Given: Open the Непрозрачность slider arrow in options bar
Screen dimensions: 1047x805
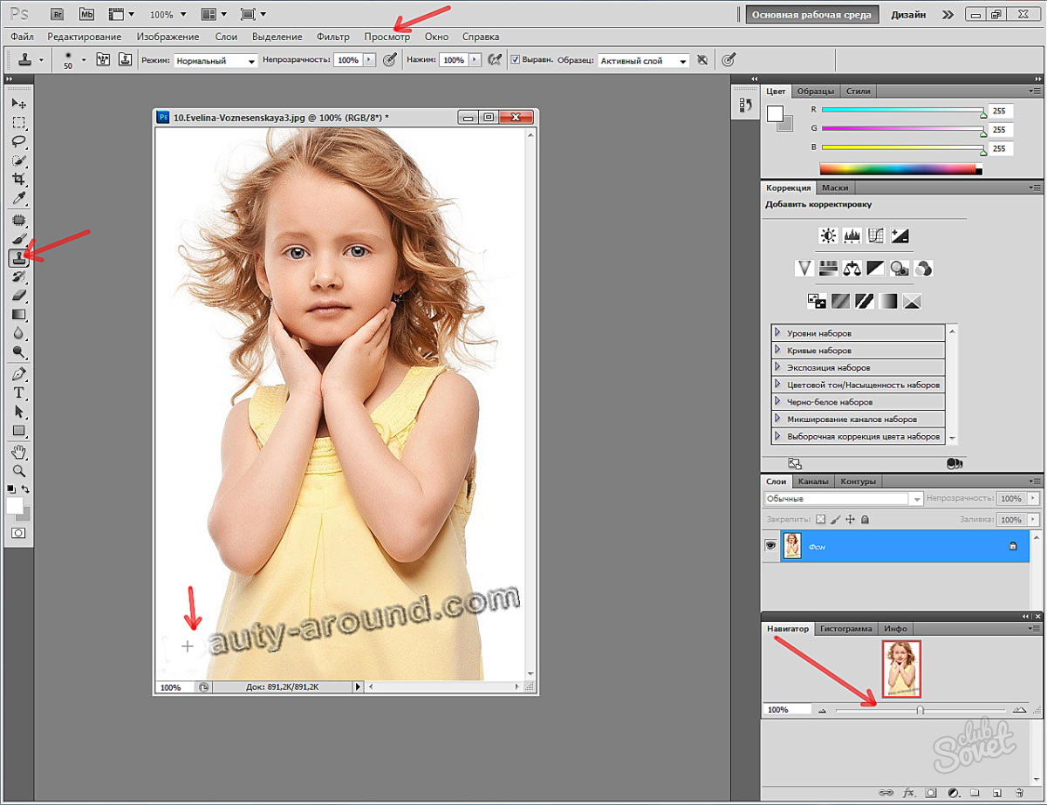Looking at the screenshot, I should point(369,60).
